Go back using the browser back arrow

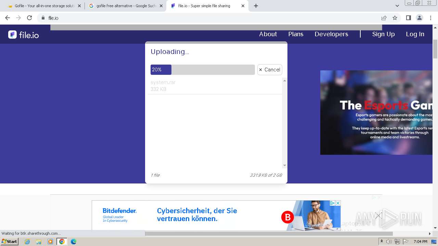(x=8, y=18)
